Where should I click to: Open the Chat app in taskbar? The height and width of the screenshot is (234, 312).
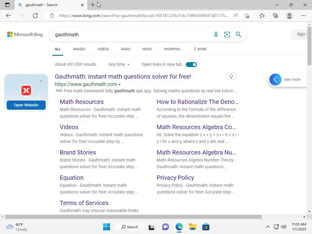[x=165, y=227]
